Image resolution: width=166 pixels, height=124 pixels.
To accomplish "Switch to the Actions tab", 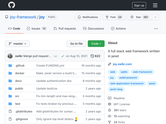I will click(118, 29).
